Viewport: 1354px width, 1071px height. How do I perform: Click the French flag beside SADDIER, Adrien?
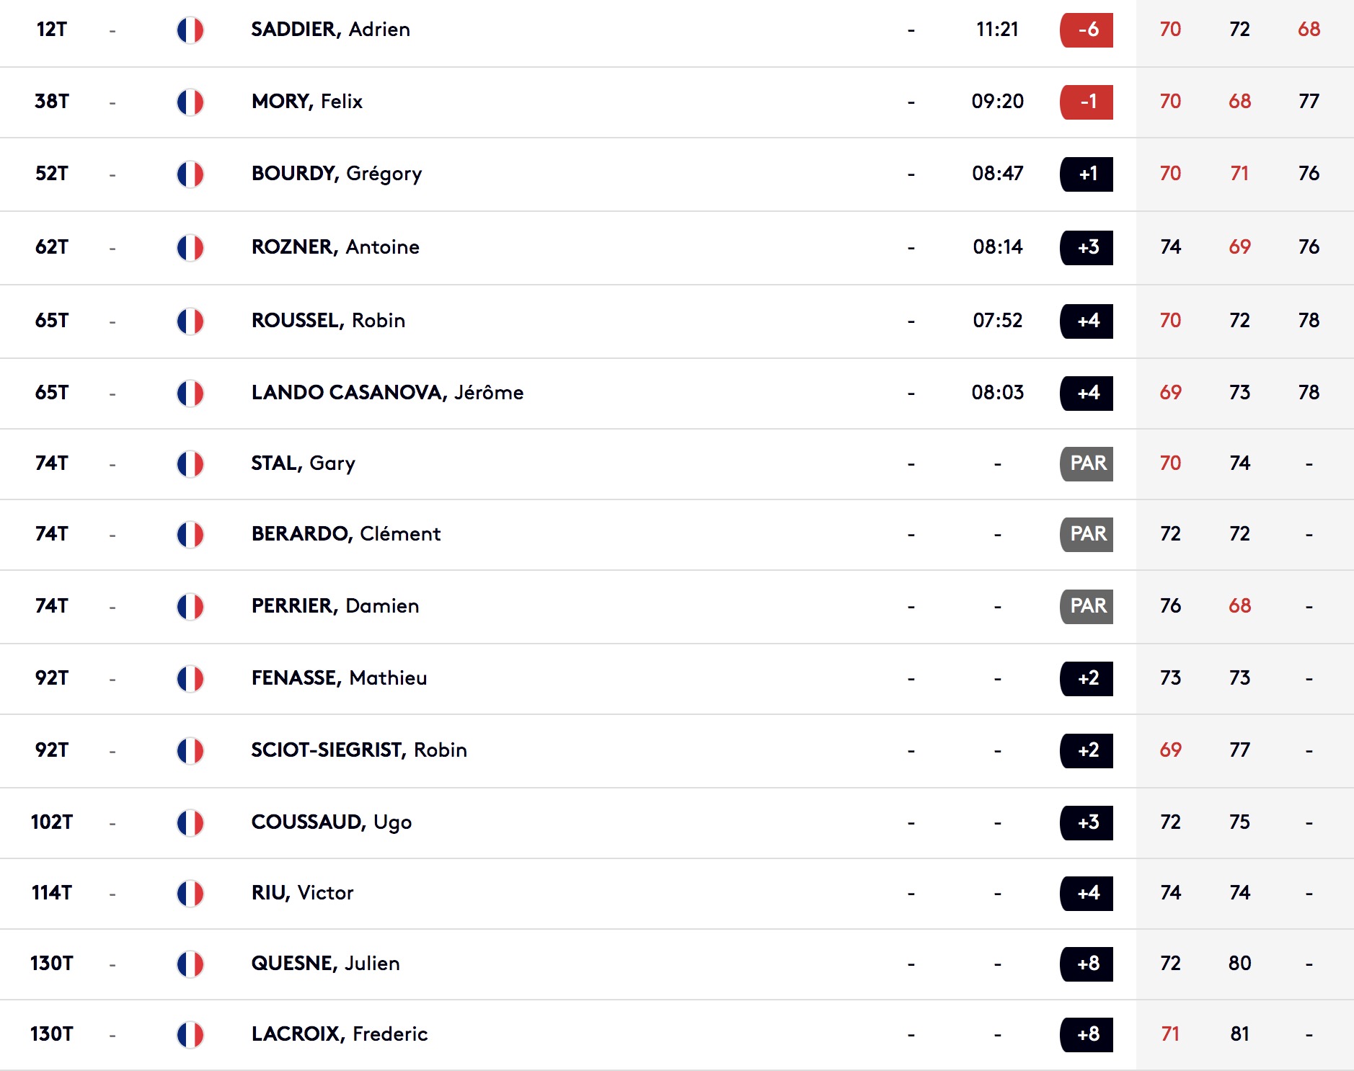190,30
